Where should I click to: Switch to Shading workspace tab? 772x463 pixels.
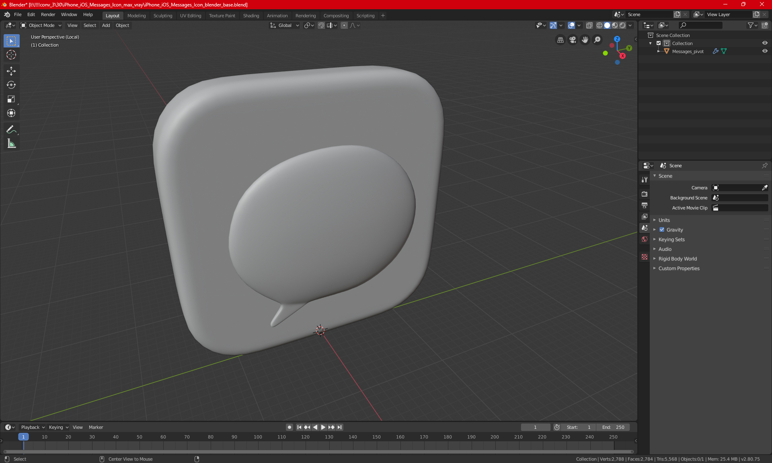[x=251, y=16]
